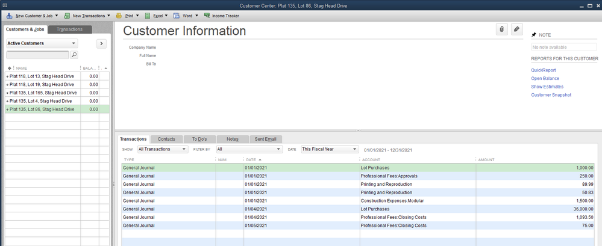Open the New Transactions menu

click(x=87, y=16)
